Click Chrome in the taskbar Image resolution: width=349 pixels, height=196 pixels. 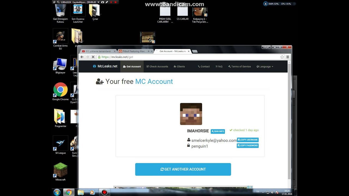(x=69, y=192)
